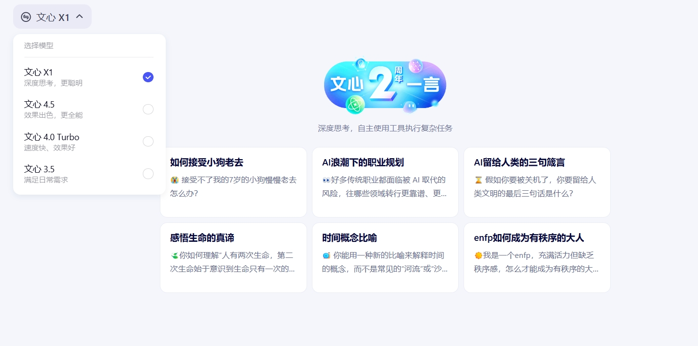Open the AI留给人类的三句箴言 card

tap(537, 182)
